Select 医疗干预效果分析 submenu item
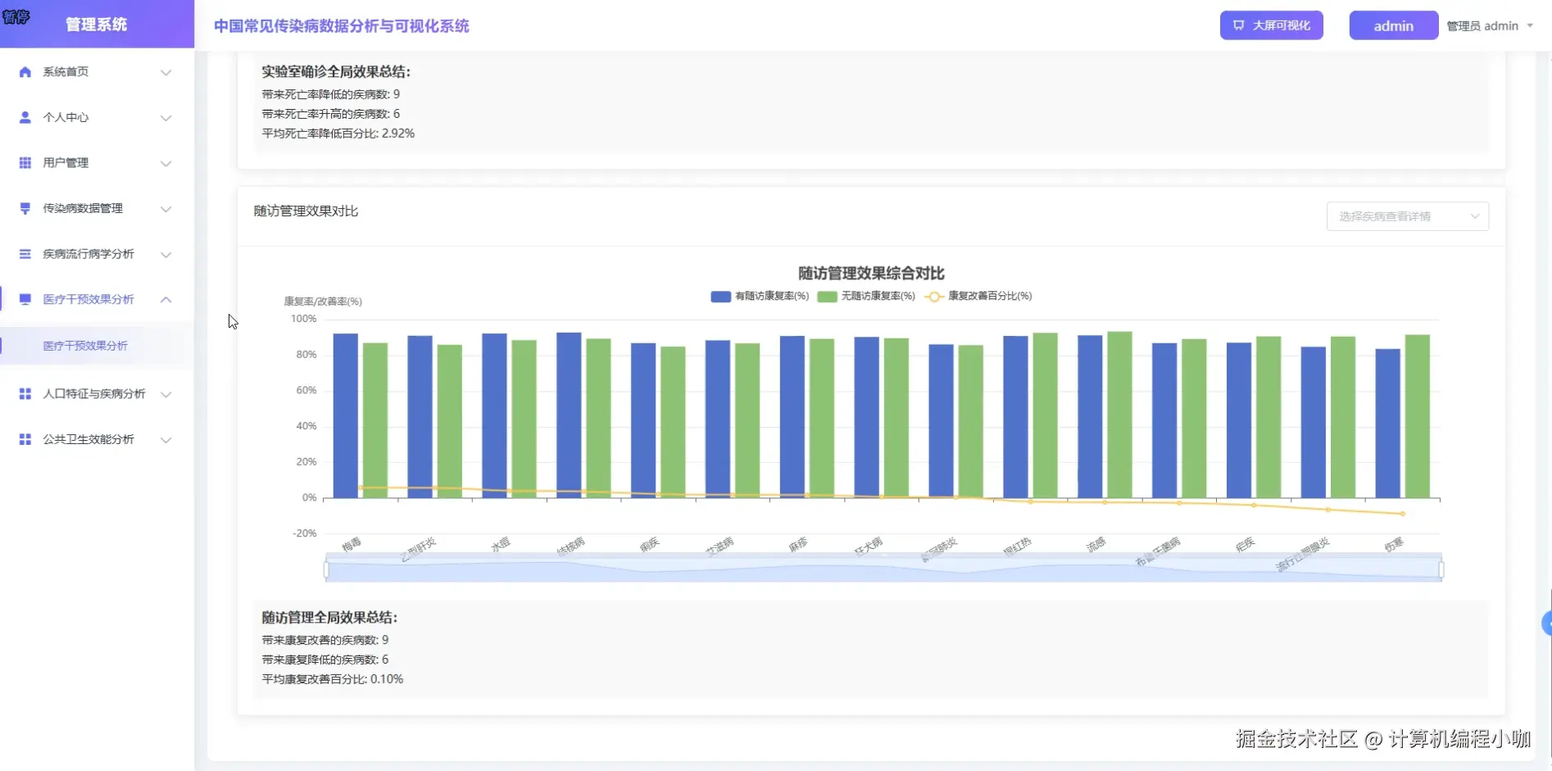The height and width of the screenshot is (771, 1552). (97, 346)
